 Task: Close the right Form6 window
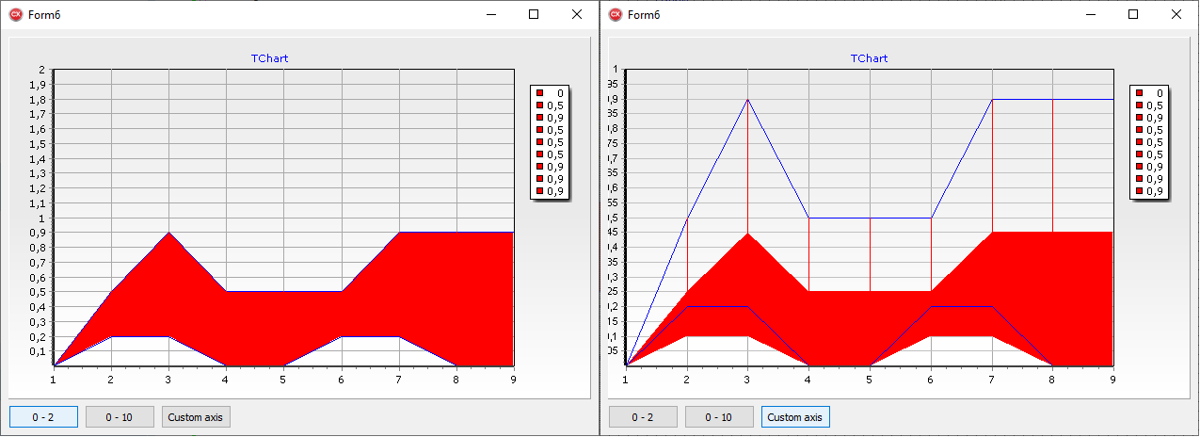(1176, 14)
